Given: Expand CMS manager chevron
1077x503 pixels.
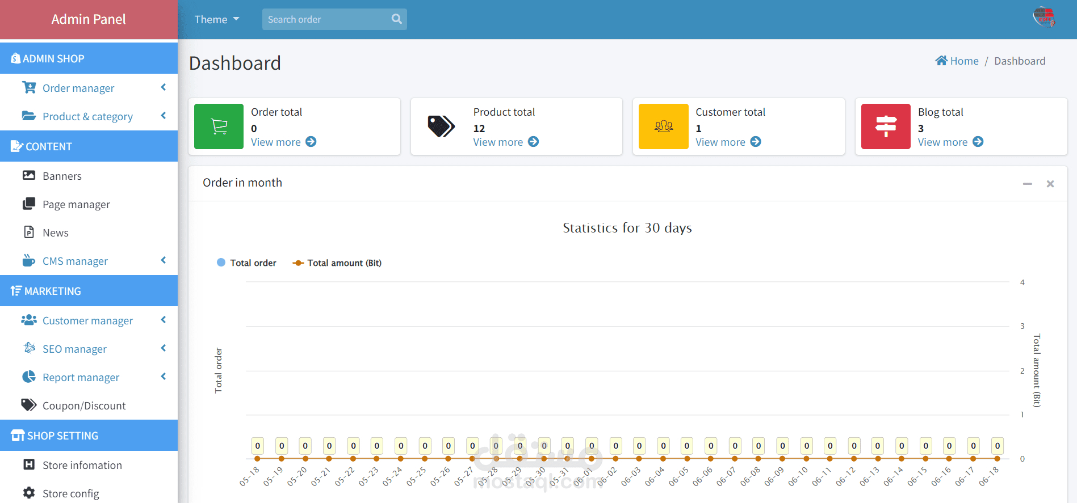Looking at the screenshot, I should point(164,260).
